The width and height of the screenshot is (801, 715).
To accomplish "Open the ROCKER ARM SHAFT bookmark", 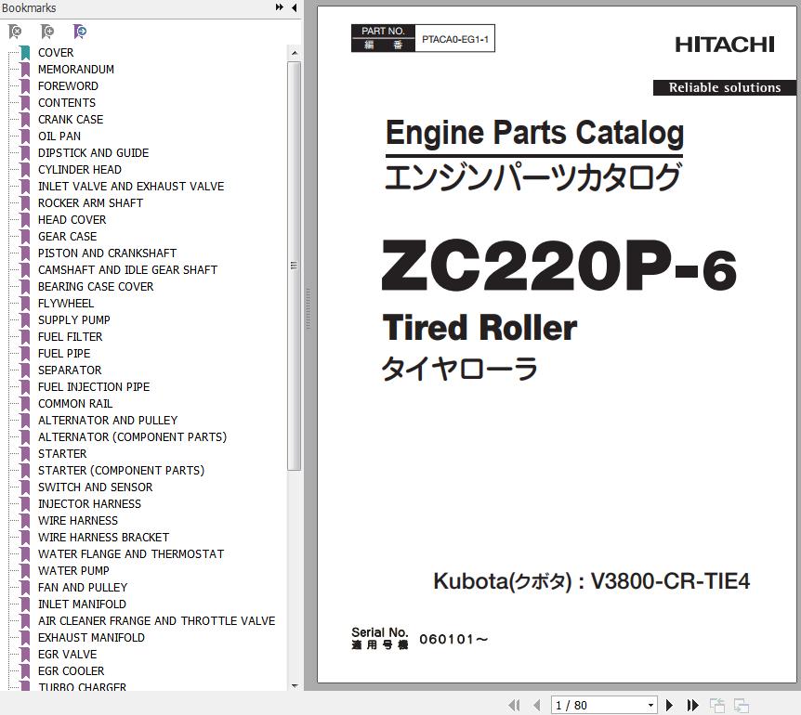I will tap(90, 203).
